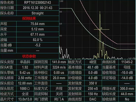
Task: Click the sound path 75.64 mm value
Action: click(38, 24)
